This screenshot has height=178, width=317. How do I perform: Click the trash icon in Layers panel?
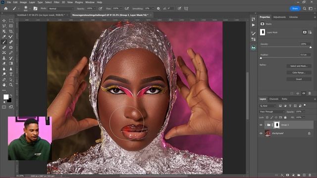(x=310, y=175)
